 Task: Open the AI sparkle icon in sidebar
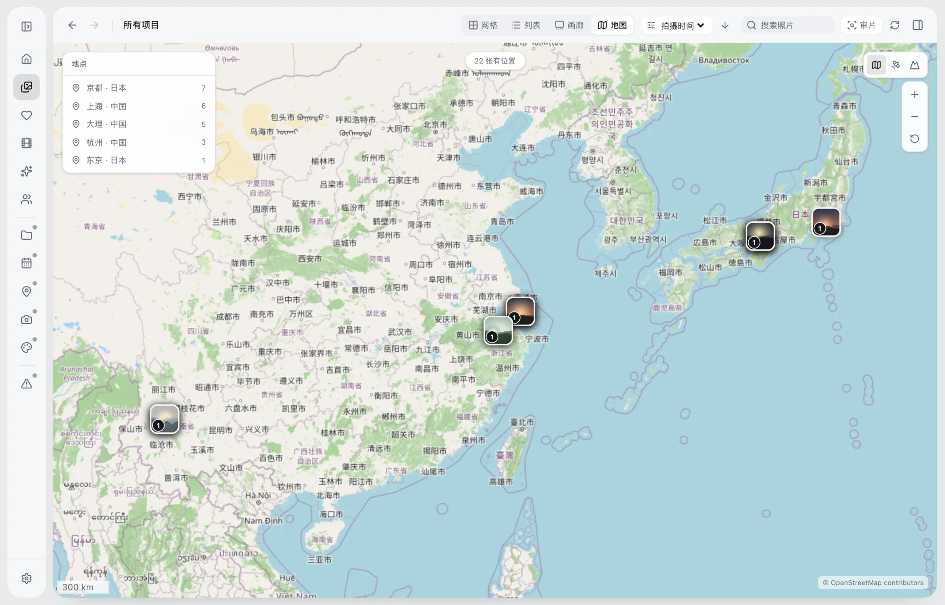[27, 171]
